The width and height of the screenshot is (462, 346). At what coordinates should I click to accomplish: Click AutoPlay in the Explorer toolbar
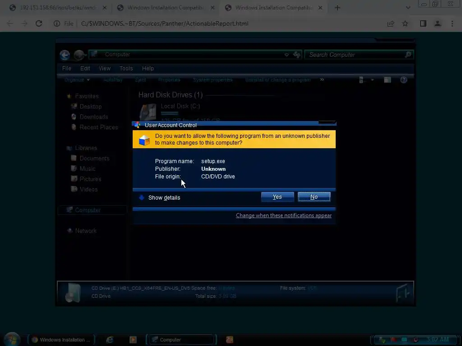[113, 80]
